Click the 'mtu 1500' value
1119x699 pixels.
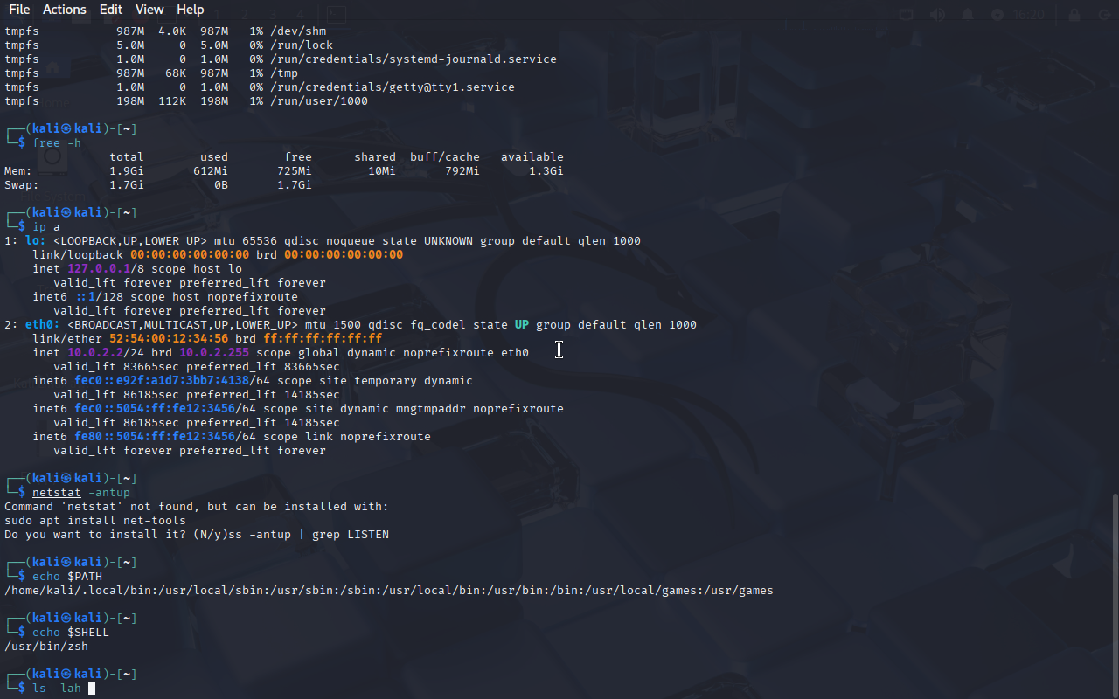pyautogui.click(x=333, y=325)
